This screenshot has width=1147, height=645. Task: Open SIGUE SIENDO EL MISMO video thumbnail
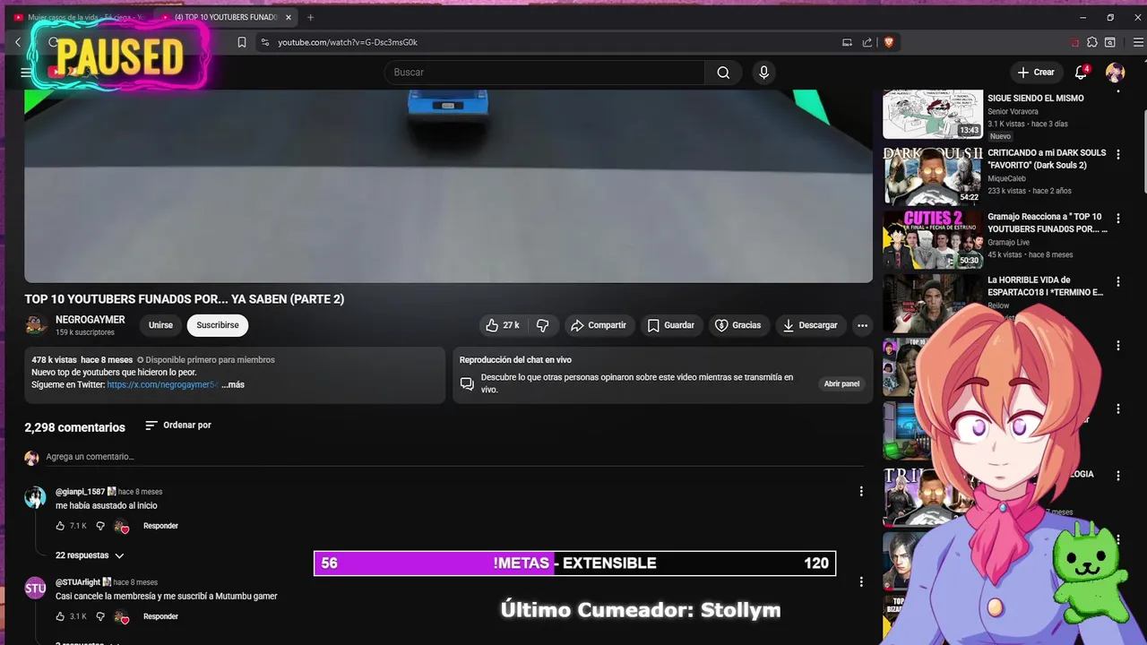(933, 115)
